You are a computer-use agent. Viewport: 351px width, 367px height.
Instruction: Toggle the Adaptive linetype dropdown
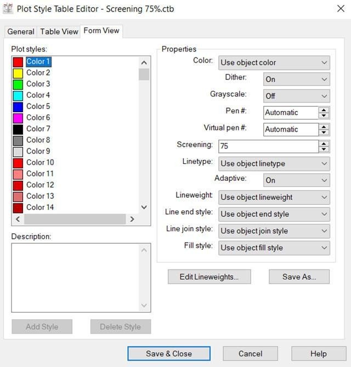click(x=296, y=180)
